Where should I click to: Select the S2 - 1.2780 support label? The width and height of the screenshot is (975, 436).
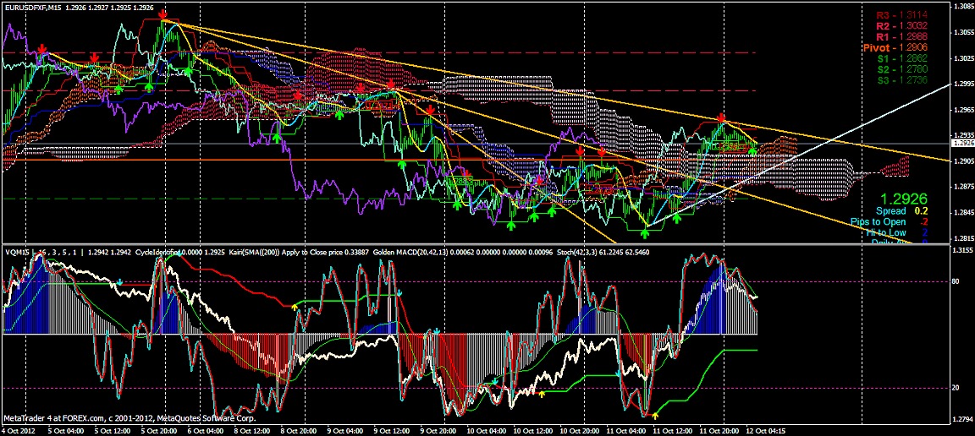coord(902,69)
